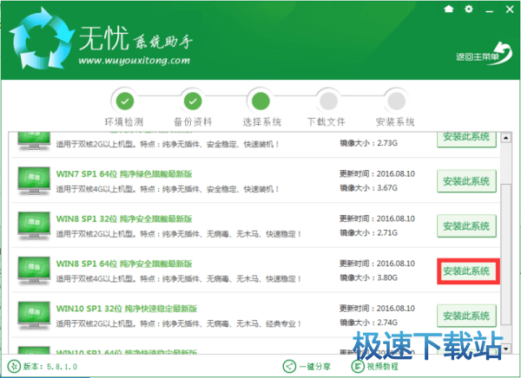Click 镜像大小：3.80G text
The image size is (521, 378).
pyautogui.click(x=368, y=277)
